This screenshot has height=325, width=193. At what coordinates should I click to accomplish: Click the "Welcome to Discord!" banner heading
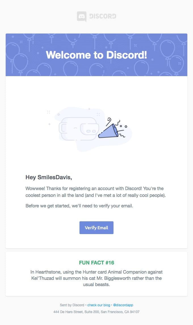(96, 55)
